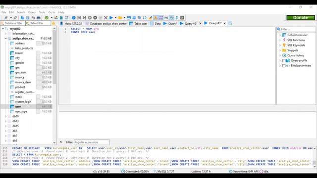The width and height of the screenshot is (317, 178).
Task: Switch to the Data tab
Action: click(x=155, y=24)
